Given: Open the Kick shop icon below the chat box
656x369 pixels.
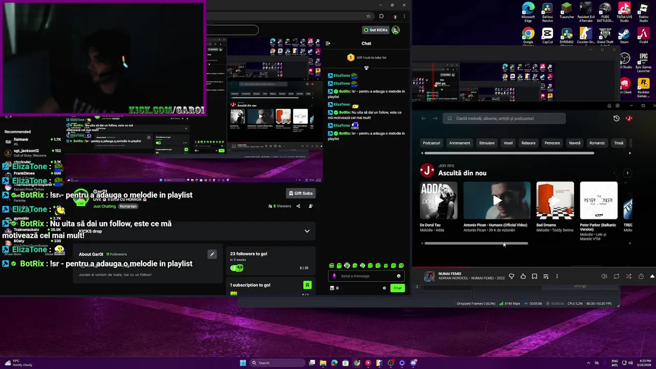Looking at the screenshot, I should [x=332, y=288].
